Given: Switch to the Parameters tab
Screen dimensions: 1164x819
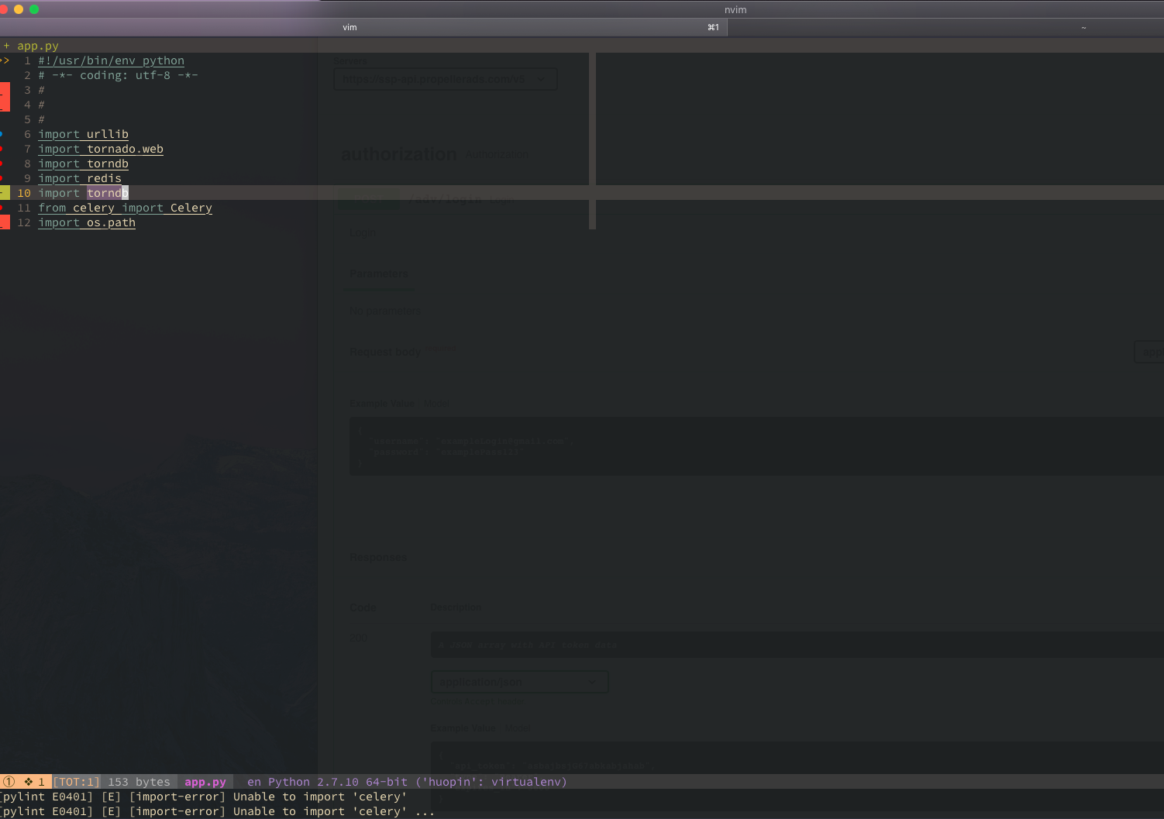Looking at the screenshot, I should (x=379, y=274).
